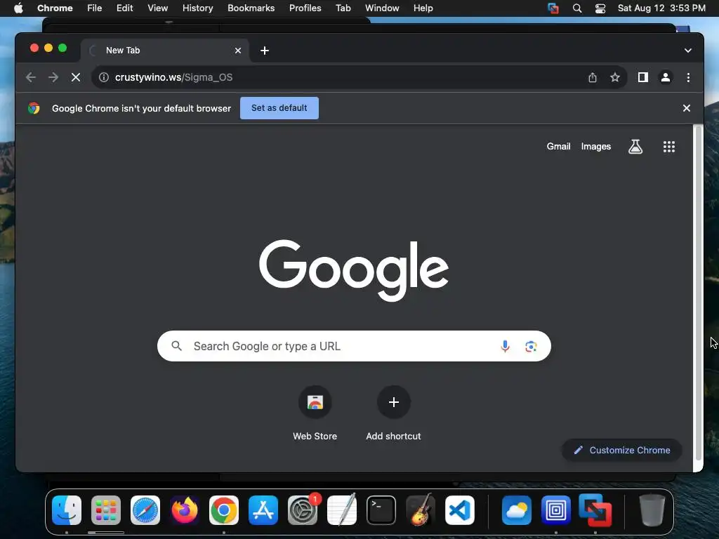Image resolution: width=719 pixels, height=539 pixels.
Task: Launch Visual Studio Code from Dock
Action: coord(460,510)
